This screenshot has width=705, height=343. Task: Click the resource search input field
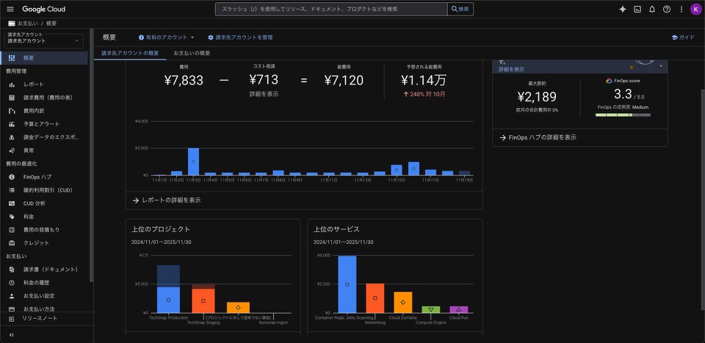330,9
